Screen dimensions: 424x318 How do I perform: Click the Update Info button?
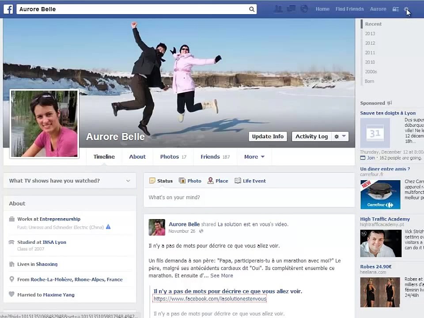[268, 136]
